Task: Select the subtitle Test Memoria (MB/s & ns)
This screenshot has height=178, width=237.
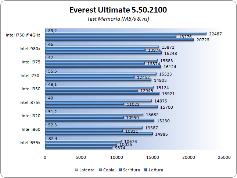Action: [x=118, y=19]
